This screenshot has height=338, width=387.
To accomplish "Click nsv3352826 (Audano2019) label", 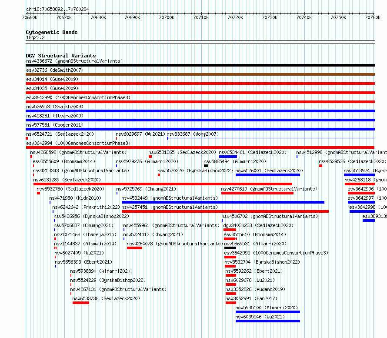I will pyautogui.click(x=255, y=289).
